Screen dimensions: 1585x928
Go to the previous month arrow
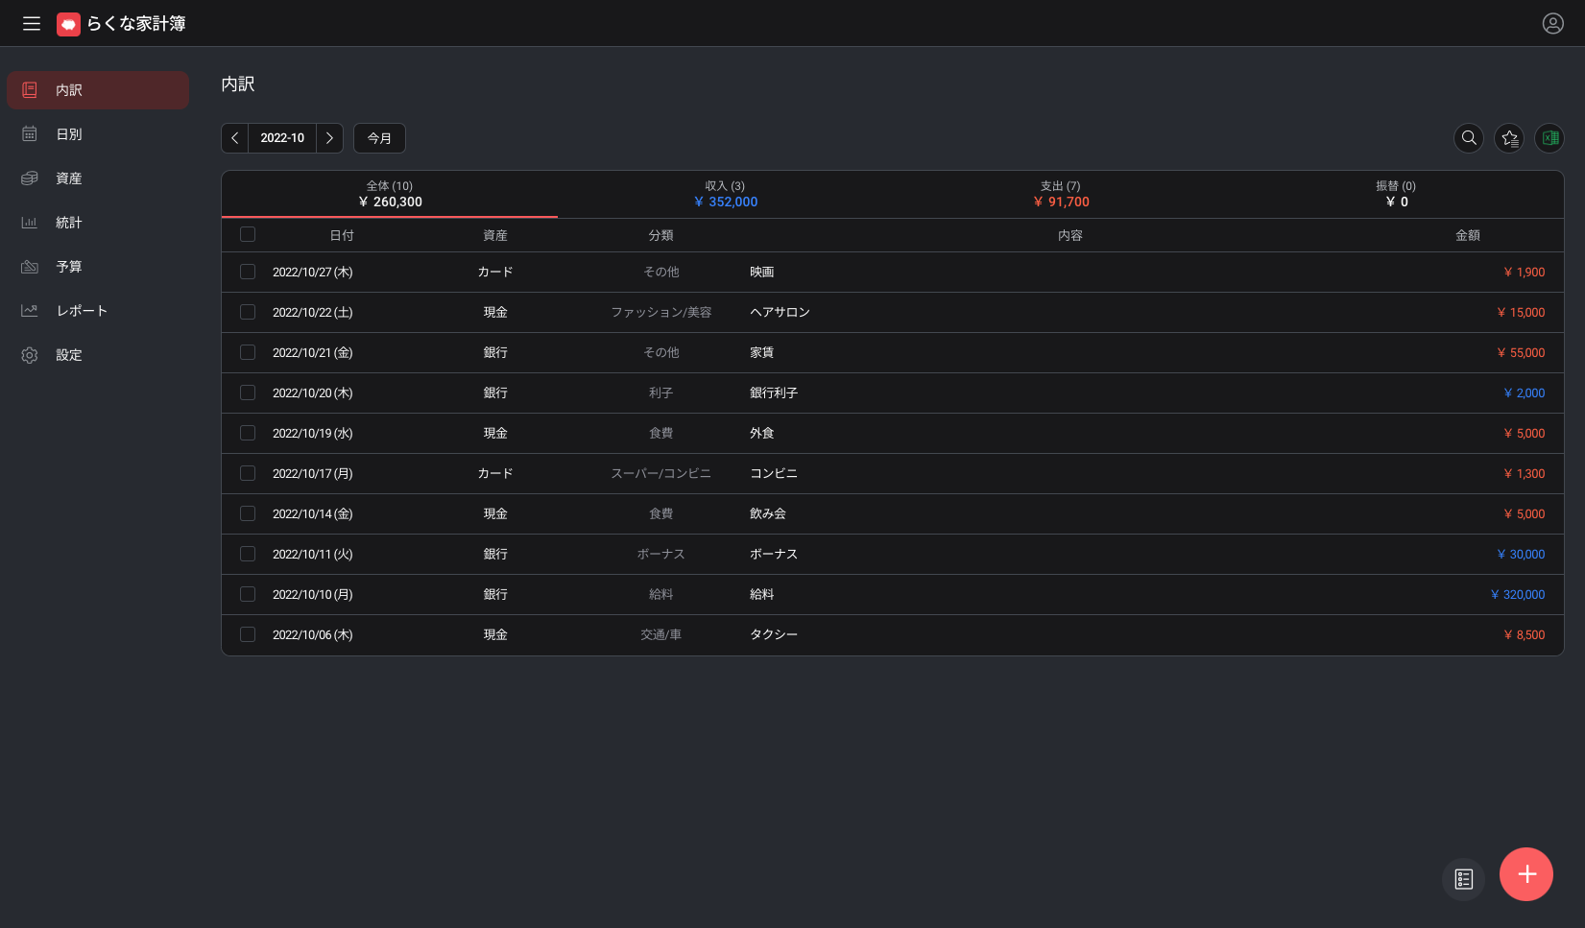tap(235, 138)
